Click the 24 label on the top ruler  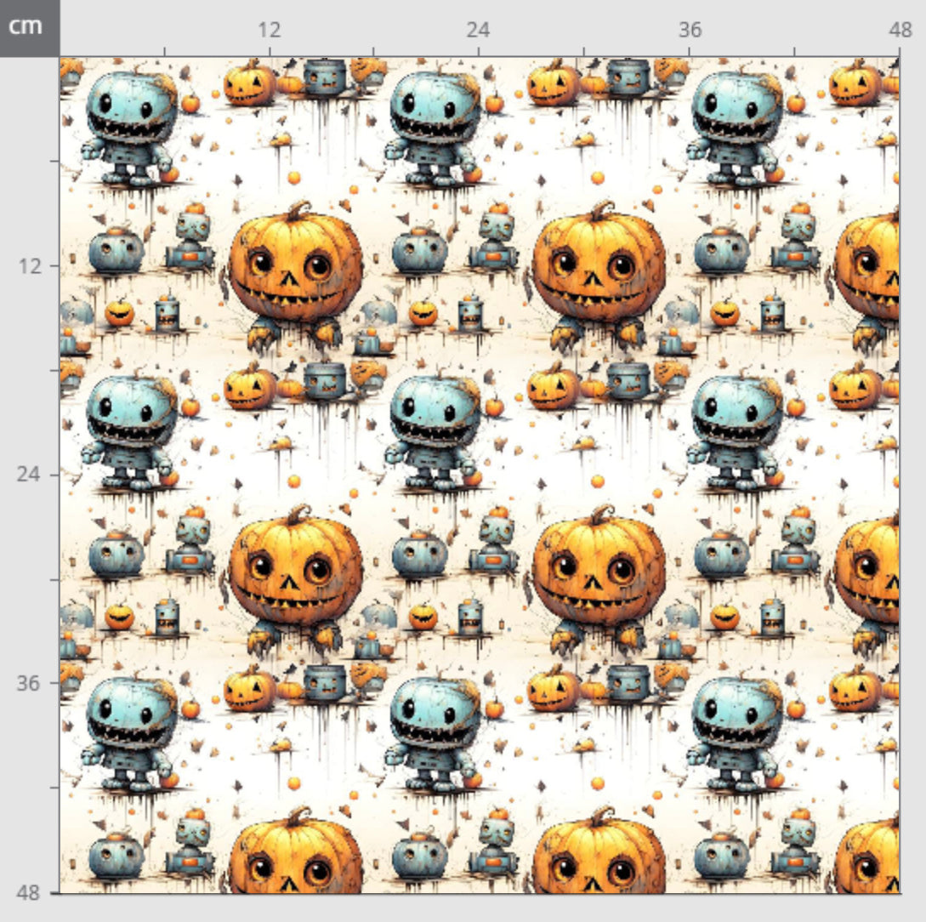pos(479,31)
